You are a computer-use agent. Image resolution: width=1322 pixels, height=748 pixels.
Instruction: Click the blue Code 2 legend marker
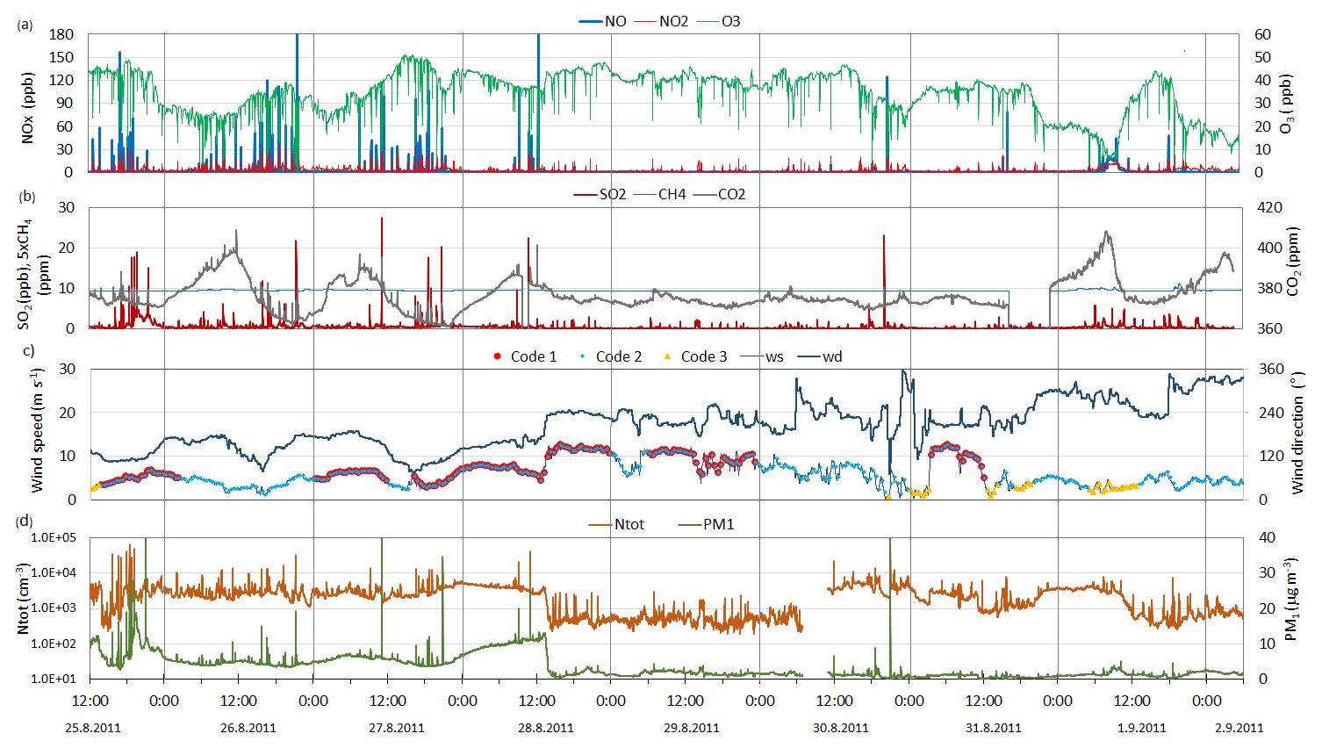582,356
